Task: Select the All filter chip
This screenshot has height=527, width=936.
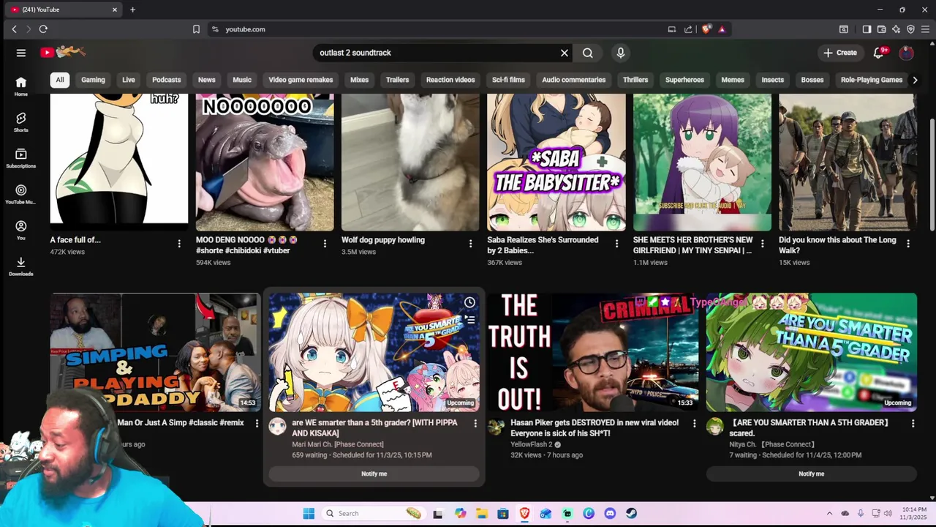Action: pyautogui.click(x=60, y=80)
